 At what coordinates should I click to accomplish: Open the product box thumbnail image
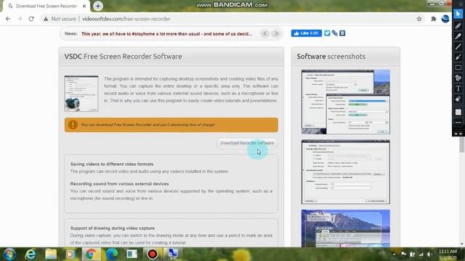[x=81, y=94]
